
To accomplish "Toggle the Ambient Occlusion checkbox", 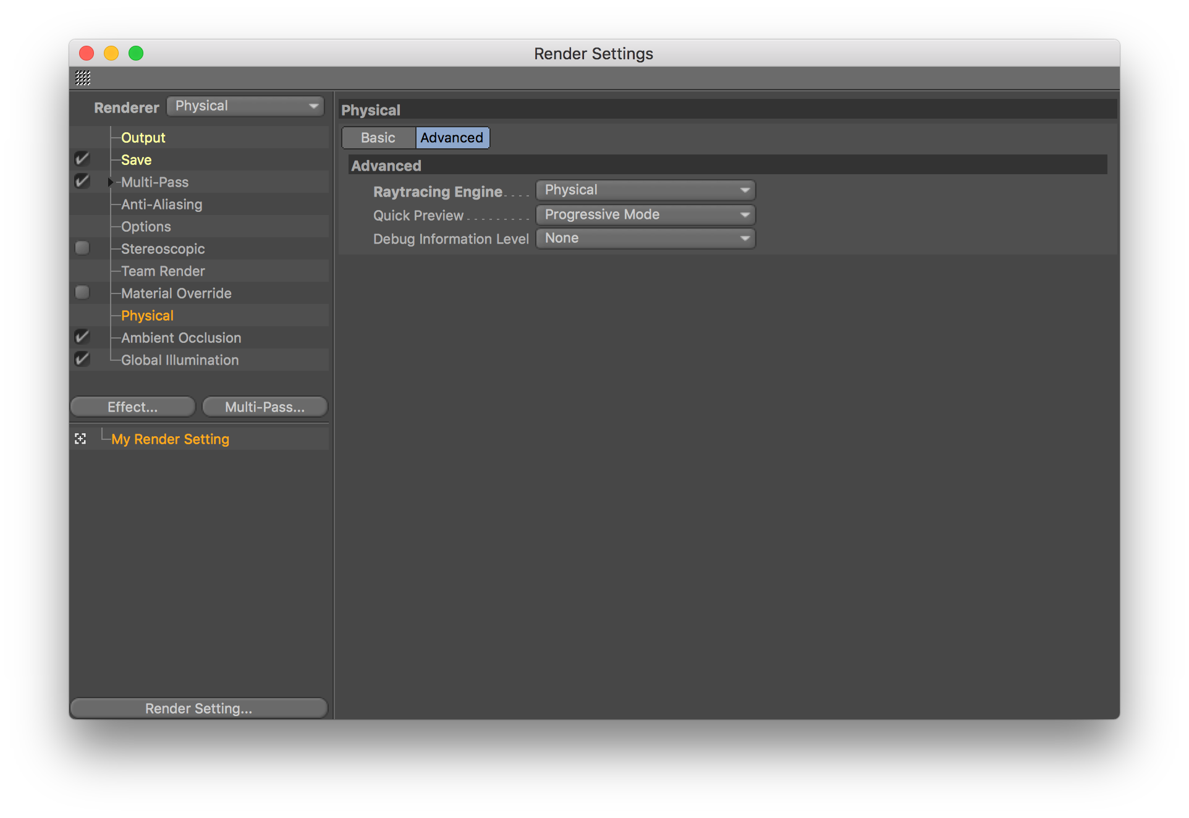I will tap(82, 338).
